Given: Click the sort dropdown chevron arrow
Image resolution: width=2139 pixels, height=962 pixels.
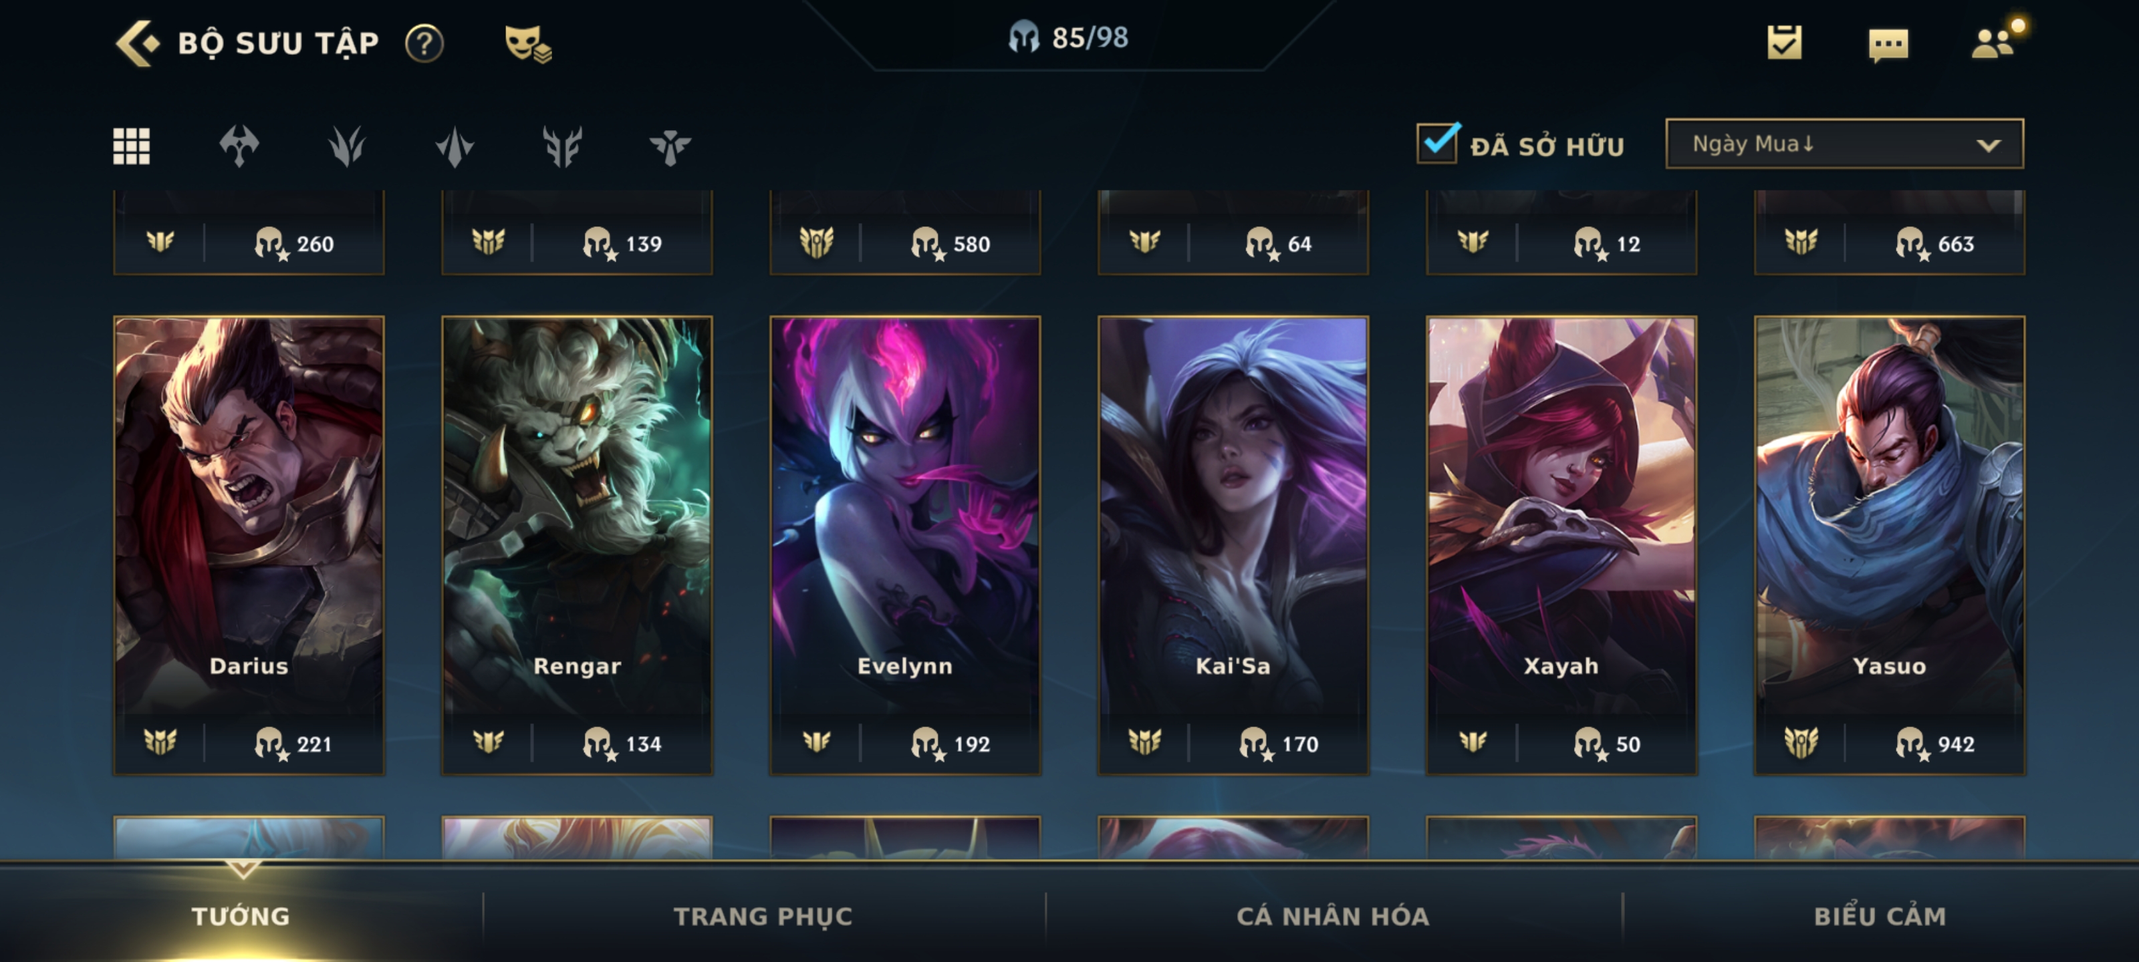Looking at the screenshot, I should (x=1988, y=145).
